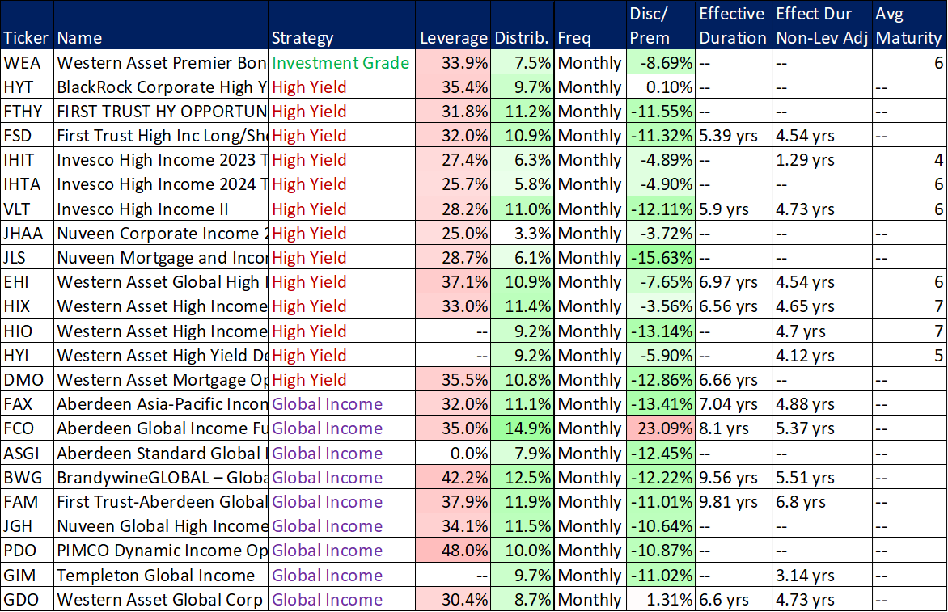Select the 3.14 yrs cell

point(823,575)
